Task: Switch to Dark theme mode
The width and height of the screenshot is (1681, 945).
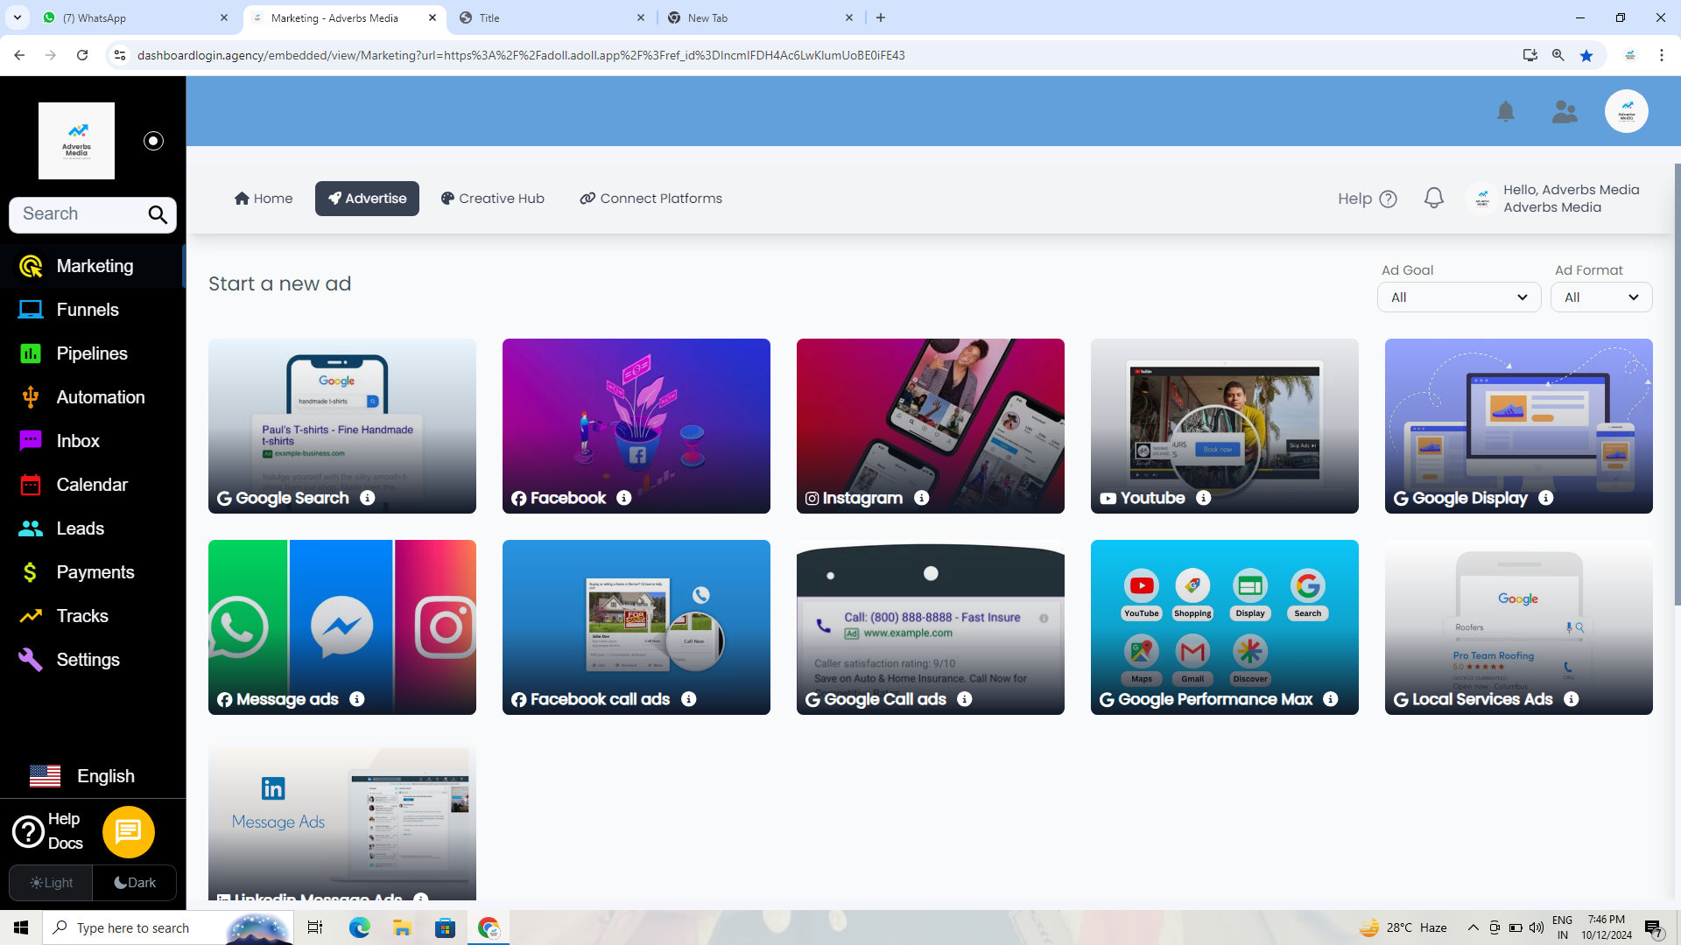Action: click(135, 882)
